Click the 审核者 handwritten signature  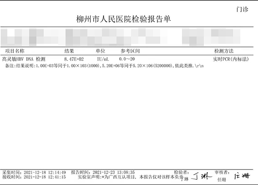[x=242, y=176]
